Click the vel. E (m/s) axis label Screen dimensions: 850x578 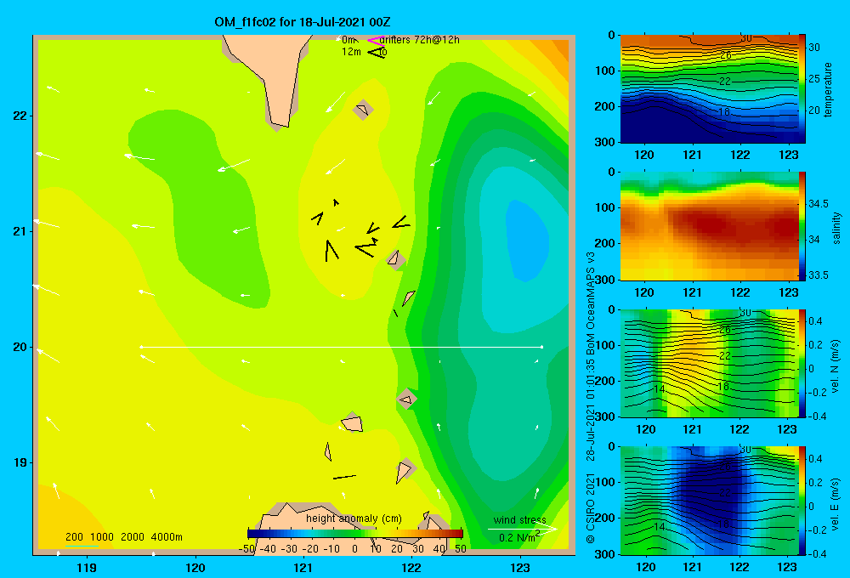pyautogui.click(x=836, y=503)
